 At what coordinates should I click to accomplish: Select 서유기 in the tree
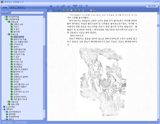click(x=16, y=27)
